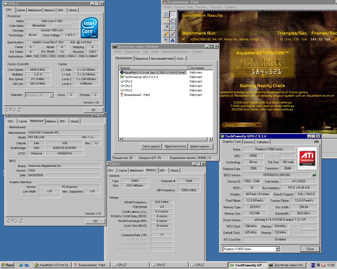The height and width of the screenshot is (269, 337).
Task: Open SPD tab in the CPU-Z Memory timings window
Action: point(162,170)
